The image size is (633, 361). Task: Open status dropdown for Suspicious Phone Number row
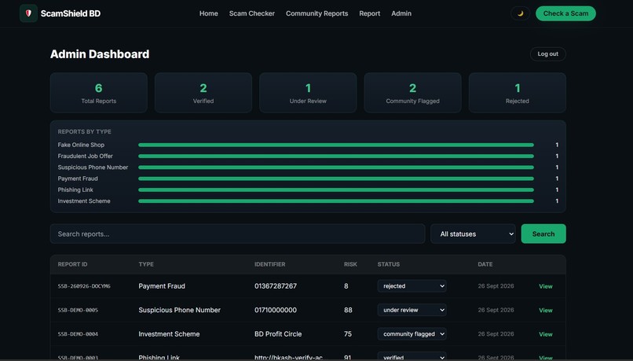412,310
